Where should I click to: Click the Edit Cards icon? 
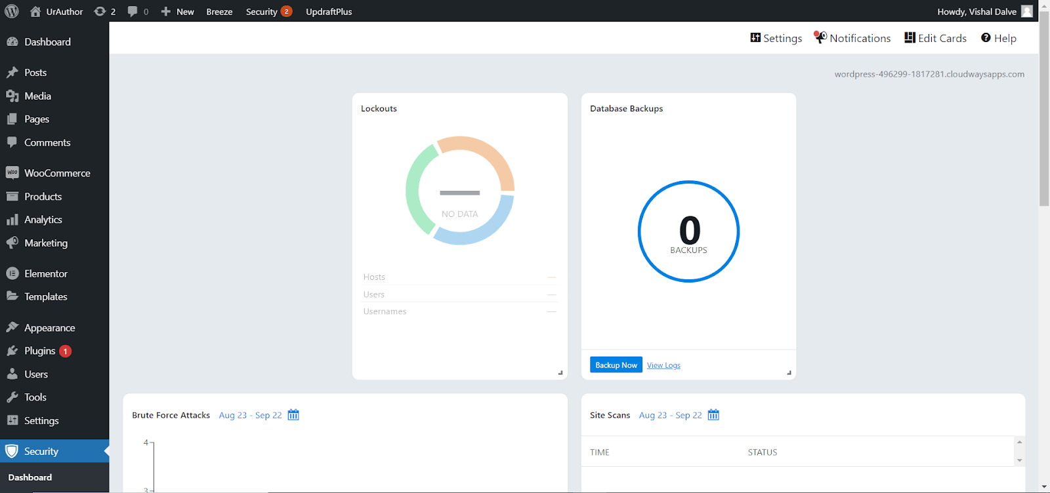(910, 38)
